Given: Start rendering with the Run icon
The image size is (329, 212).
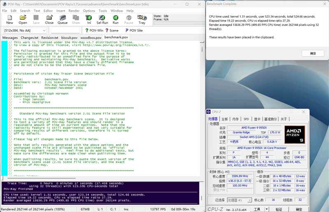Looking at the screenshot, I should coord(116,19).
